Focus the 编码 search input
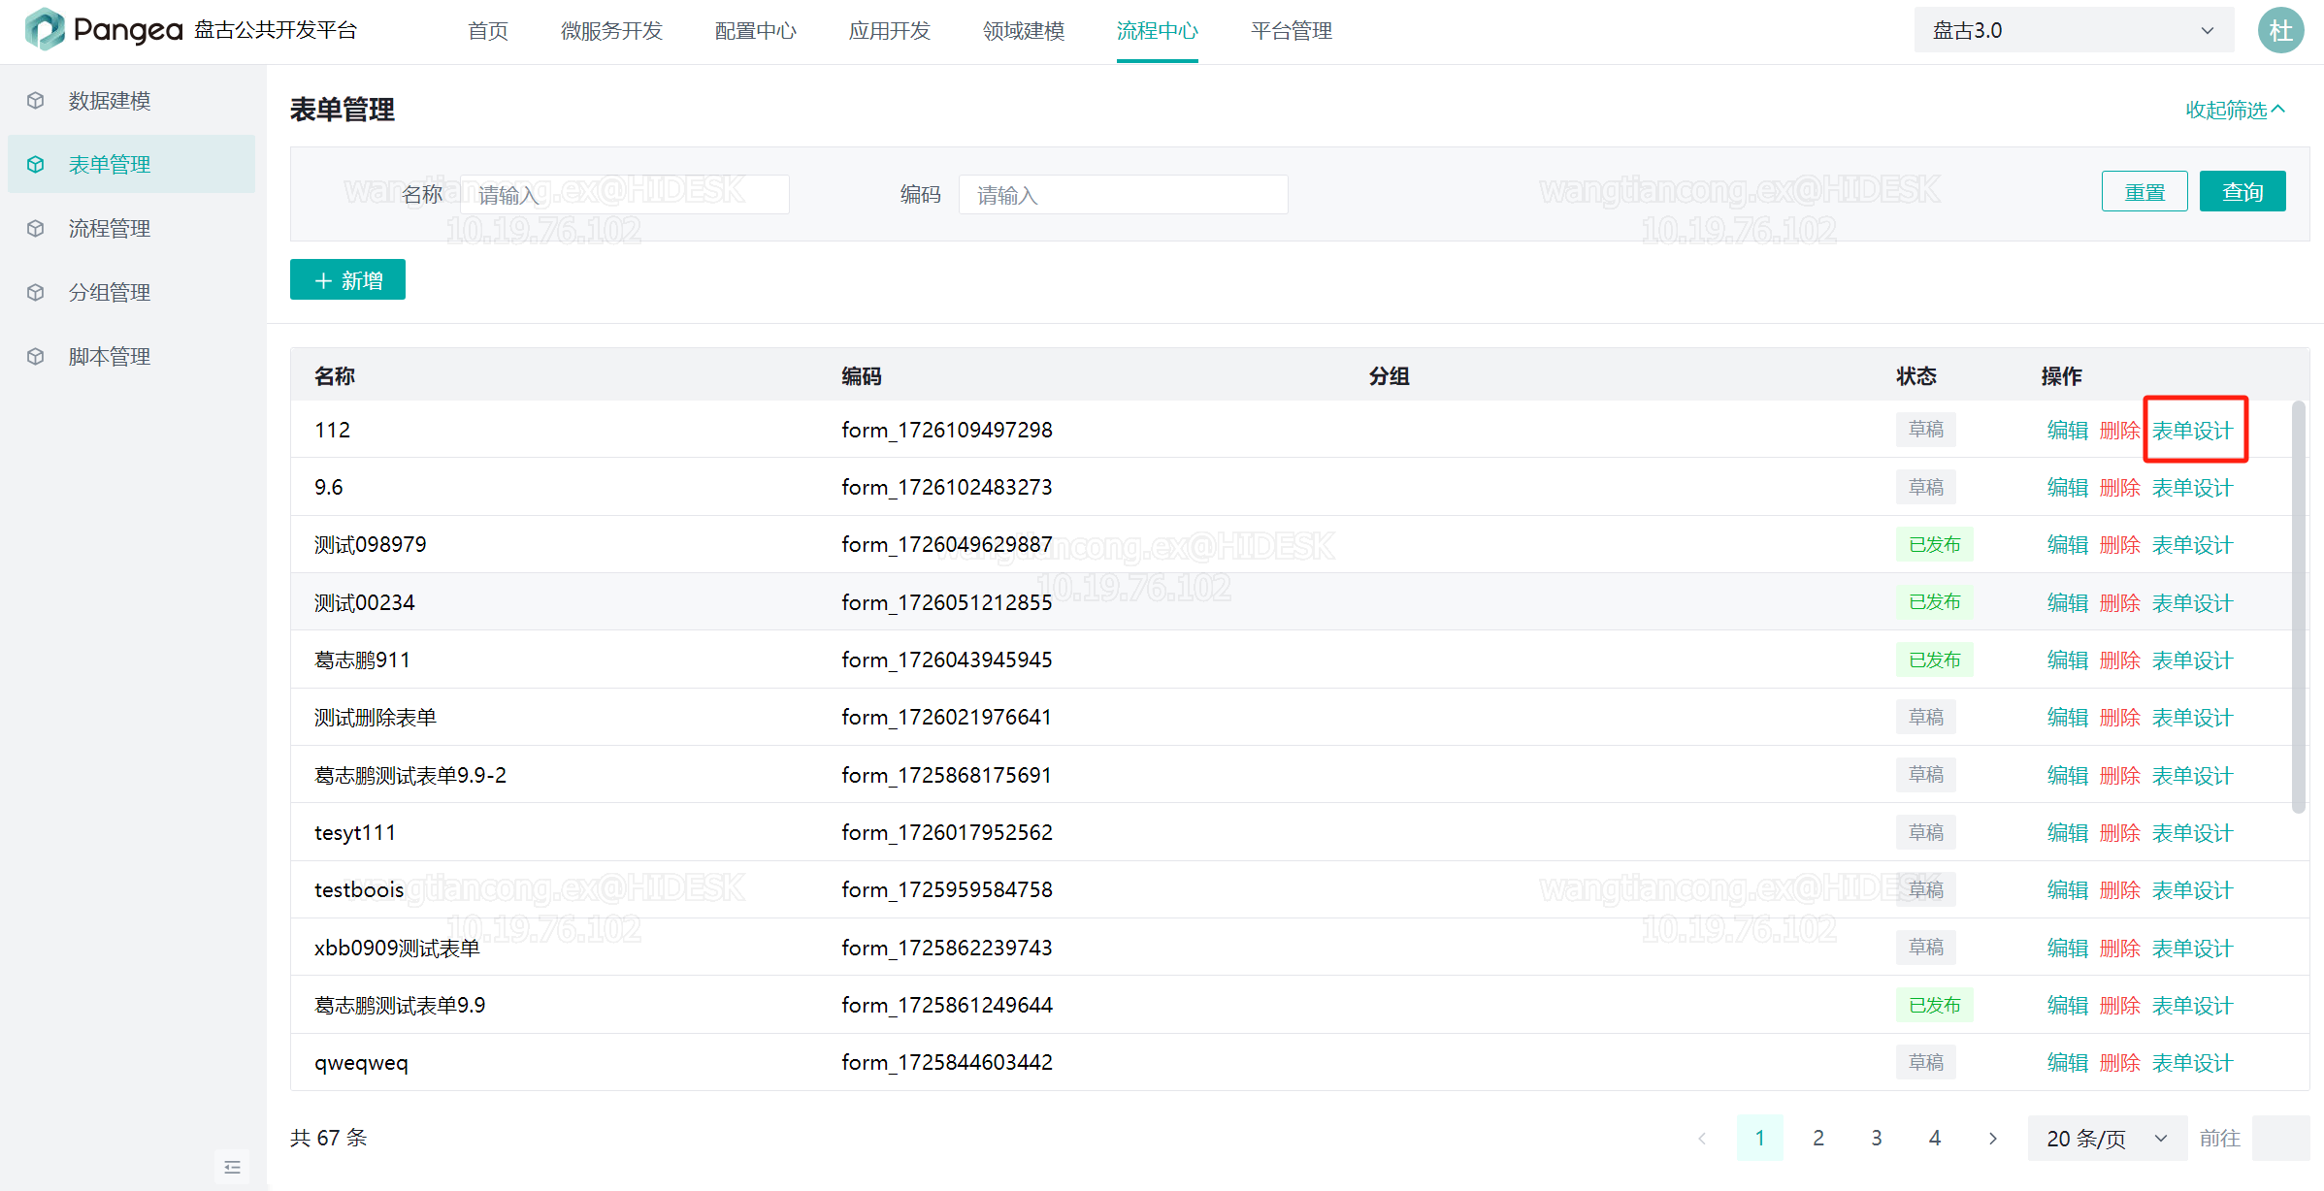 pyautogui.click(x=1124, y=195)
